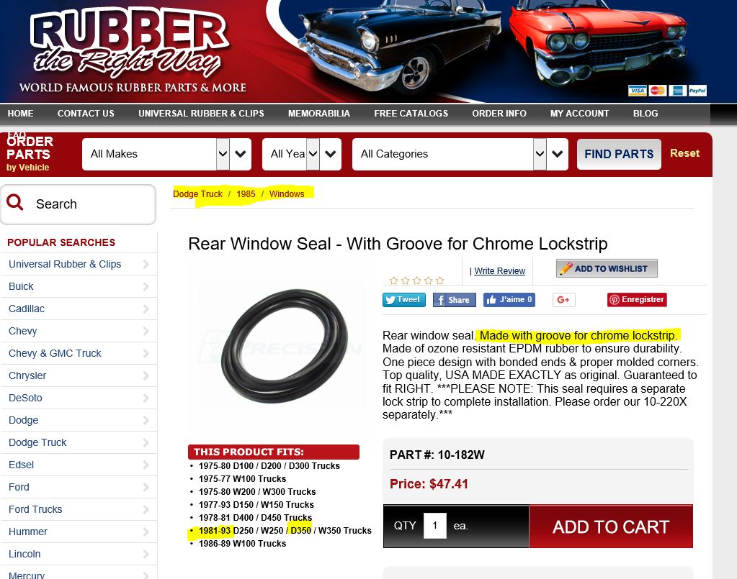Click the magnifying glass search icon
The width and height of the screenshot is (737, 579).
click(14, 203)
